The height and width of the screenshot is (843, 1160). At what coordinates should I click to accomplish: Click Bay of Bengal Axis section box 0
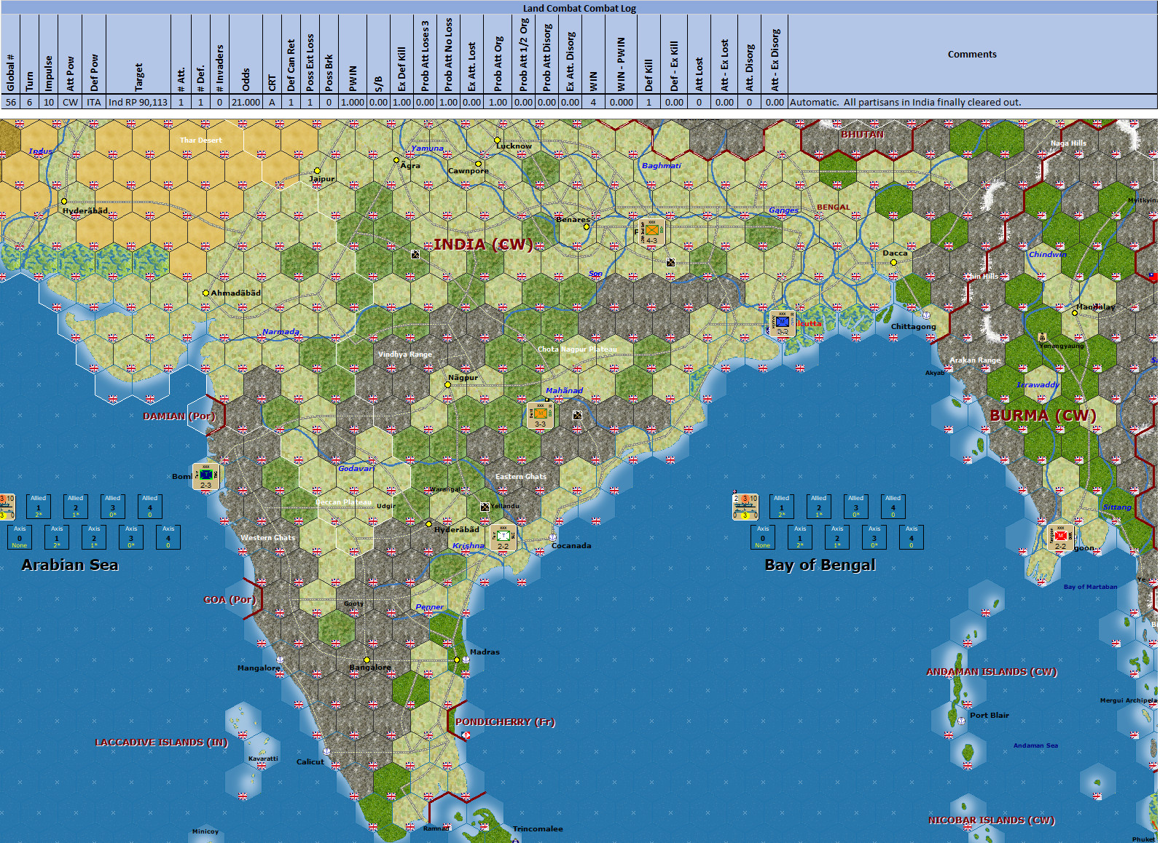pyautogui.click(x=763, y=537)
